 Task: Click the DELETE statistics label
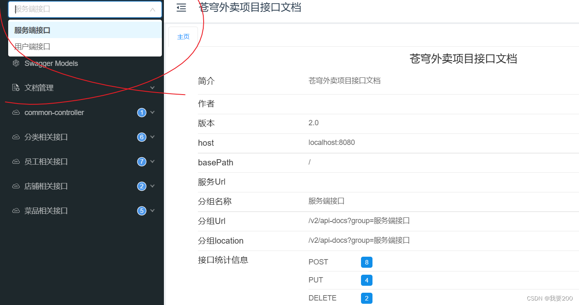point(322,298)
